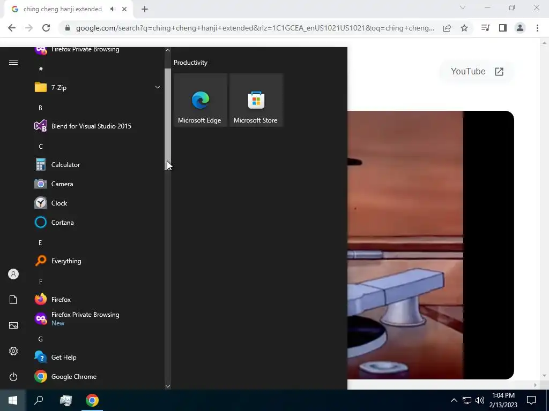This screenshot has width=549, height=411.
Task: Click the # section header
Action: click(x=41, y=69)
